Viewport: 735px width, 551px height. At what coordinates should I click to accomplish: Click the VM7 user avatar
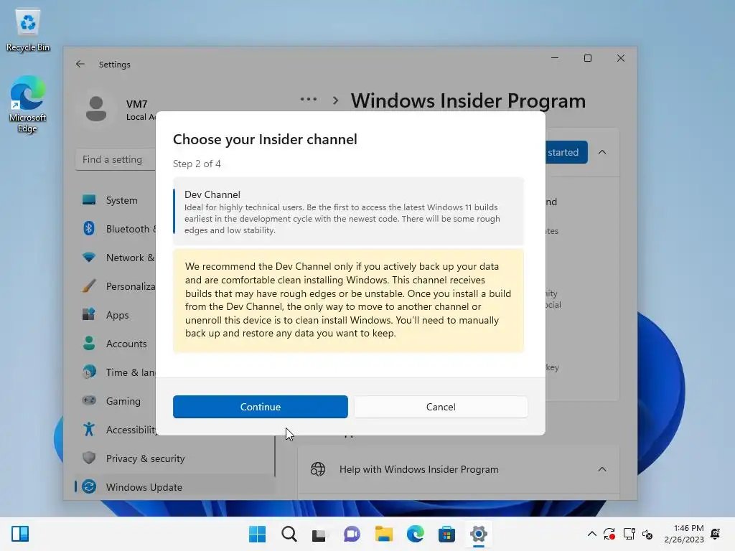[x=96, y=109]
